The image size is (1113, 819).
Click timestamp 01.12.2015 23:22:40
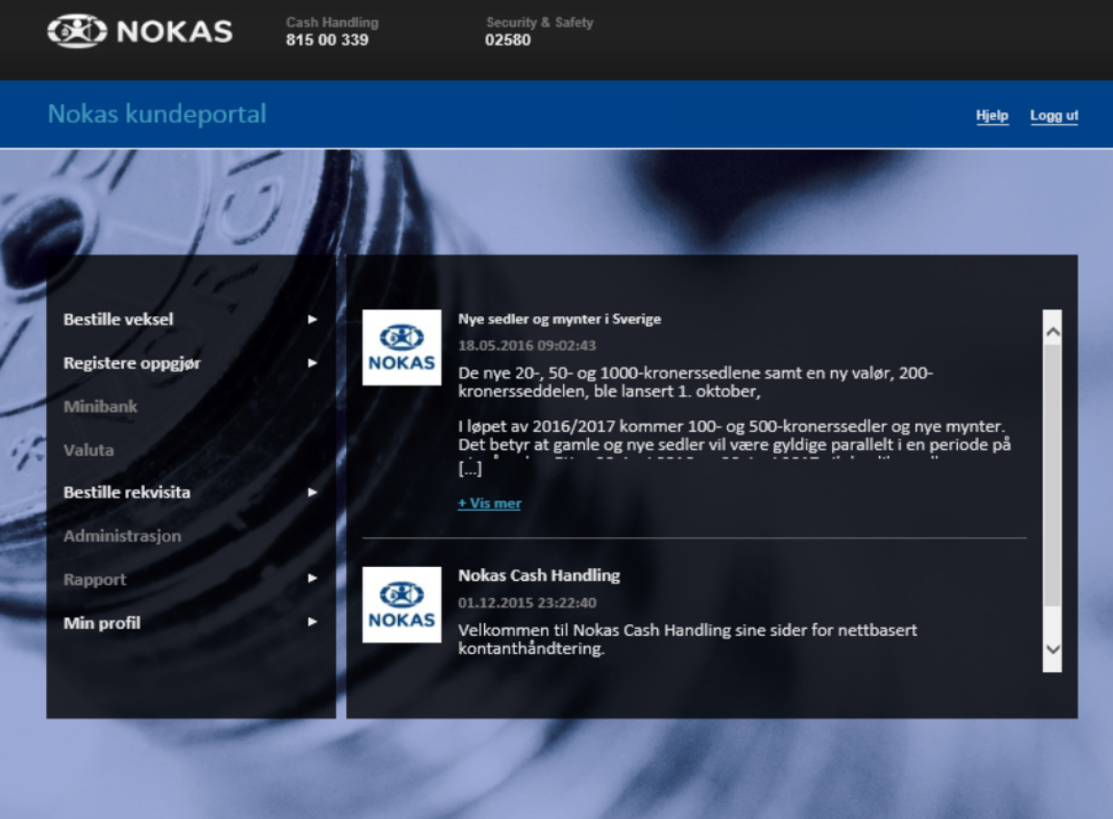coord(527,603)
